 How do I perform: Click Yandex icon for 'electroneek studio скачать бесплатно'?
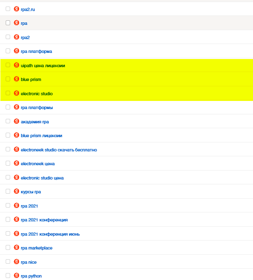click(16, 149)
